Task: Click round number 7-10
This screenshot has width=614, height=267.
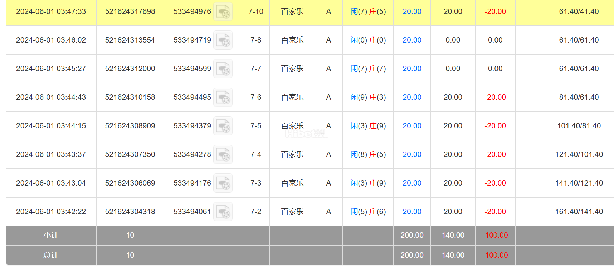Action: point(256,11)
